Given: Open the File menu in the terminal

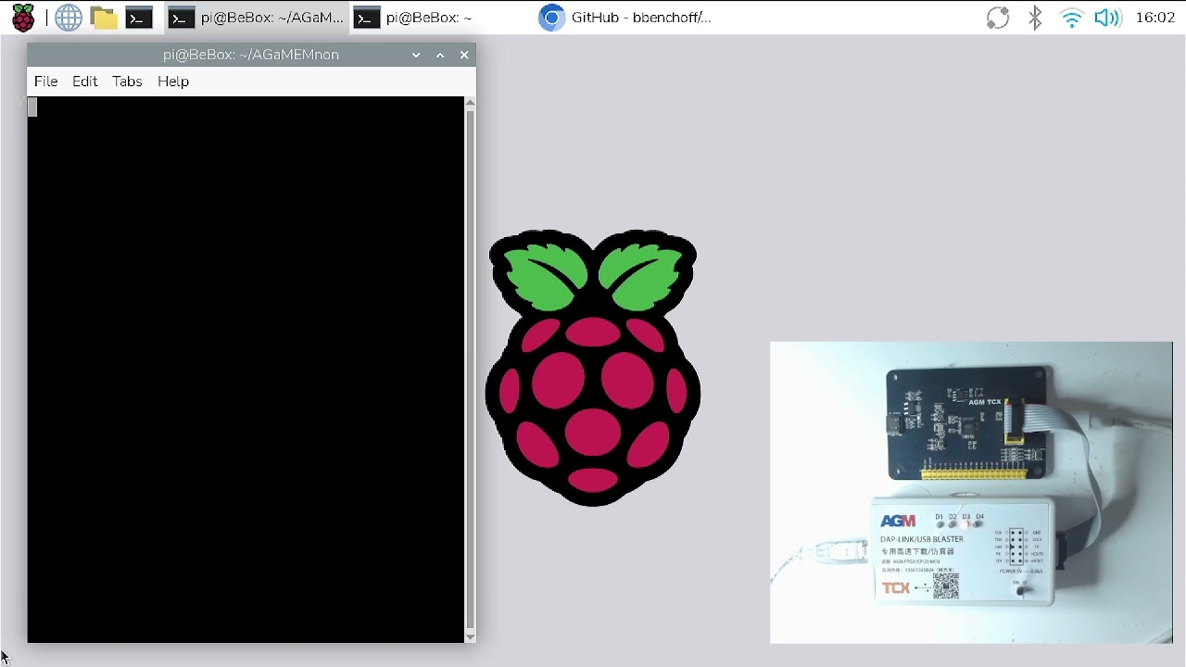Looking at the screenshot, I should (x=45, y=82).
